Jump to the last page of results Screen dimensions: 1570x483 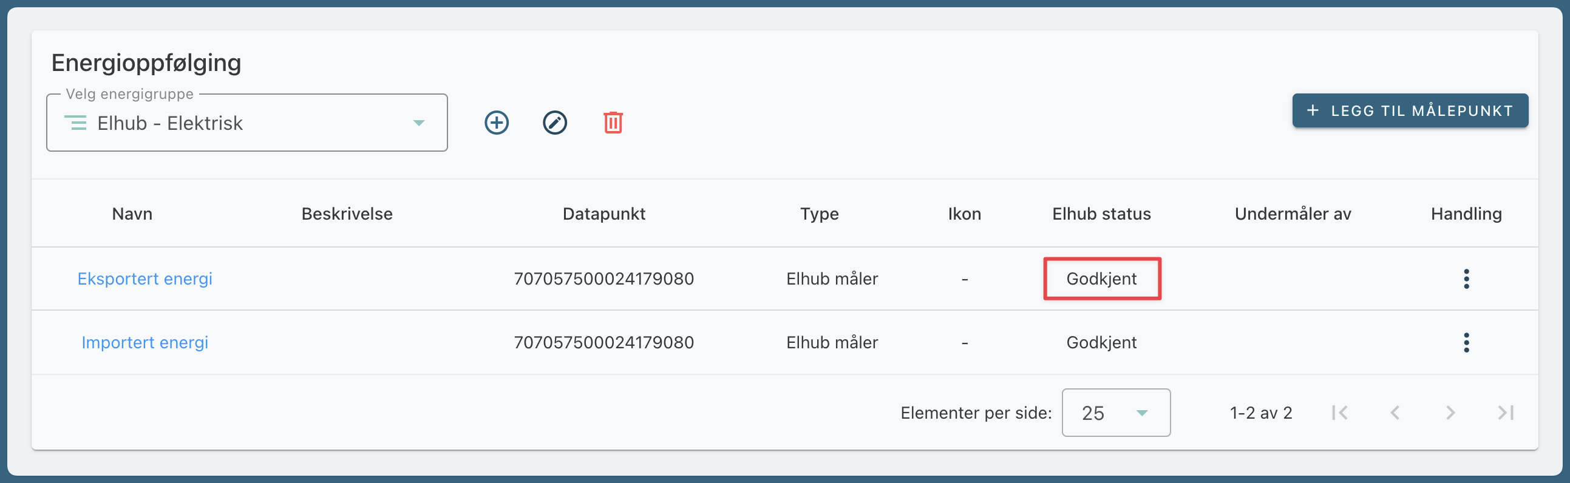(1506, 413)
